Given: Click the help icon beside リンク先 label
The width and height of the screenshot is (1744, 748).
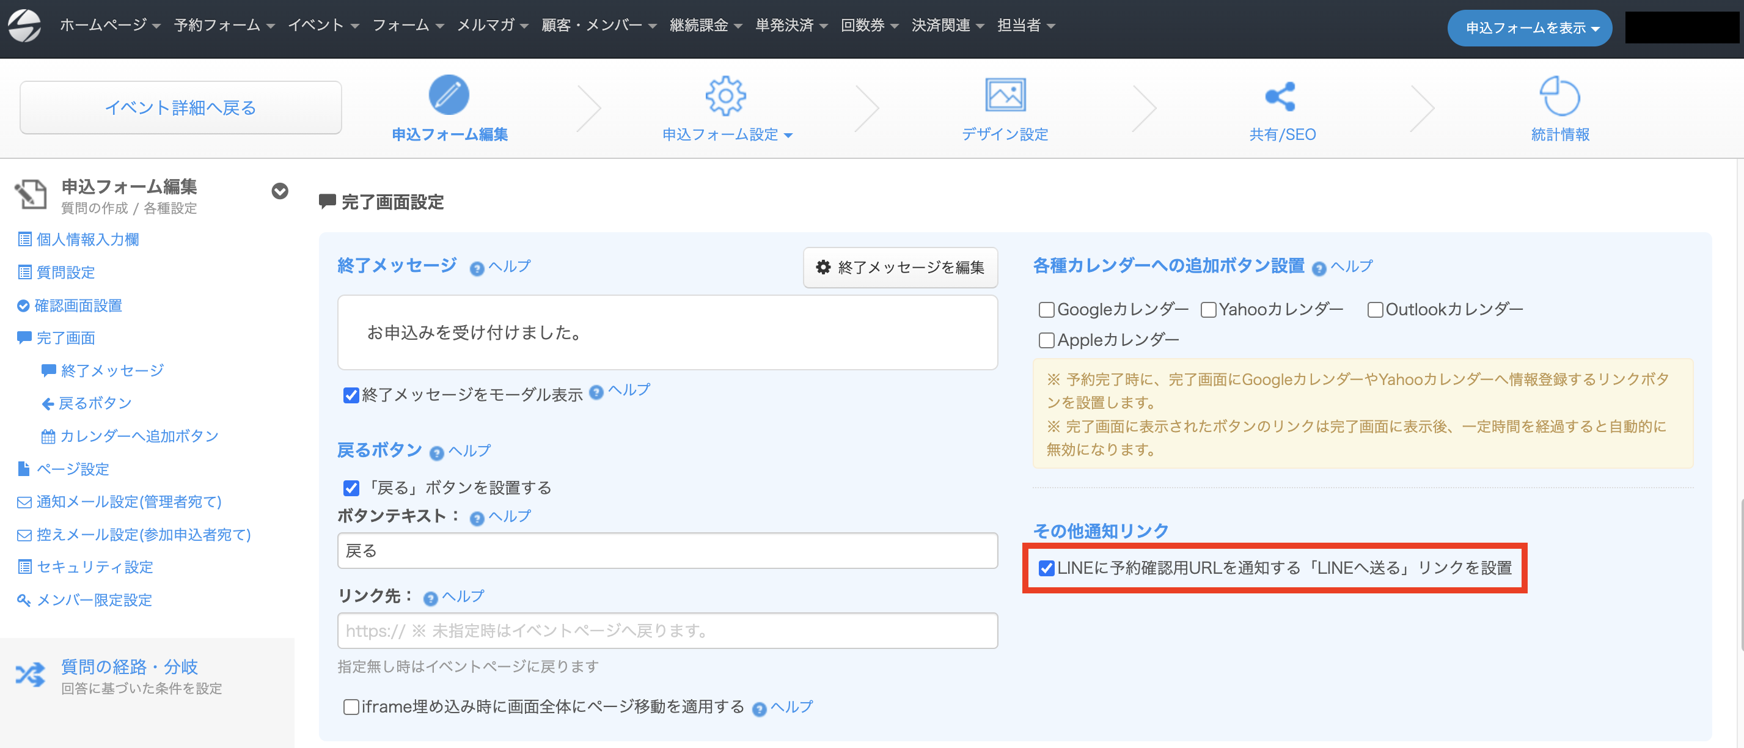Looking at the screenshot, I should coord(431,598).
